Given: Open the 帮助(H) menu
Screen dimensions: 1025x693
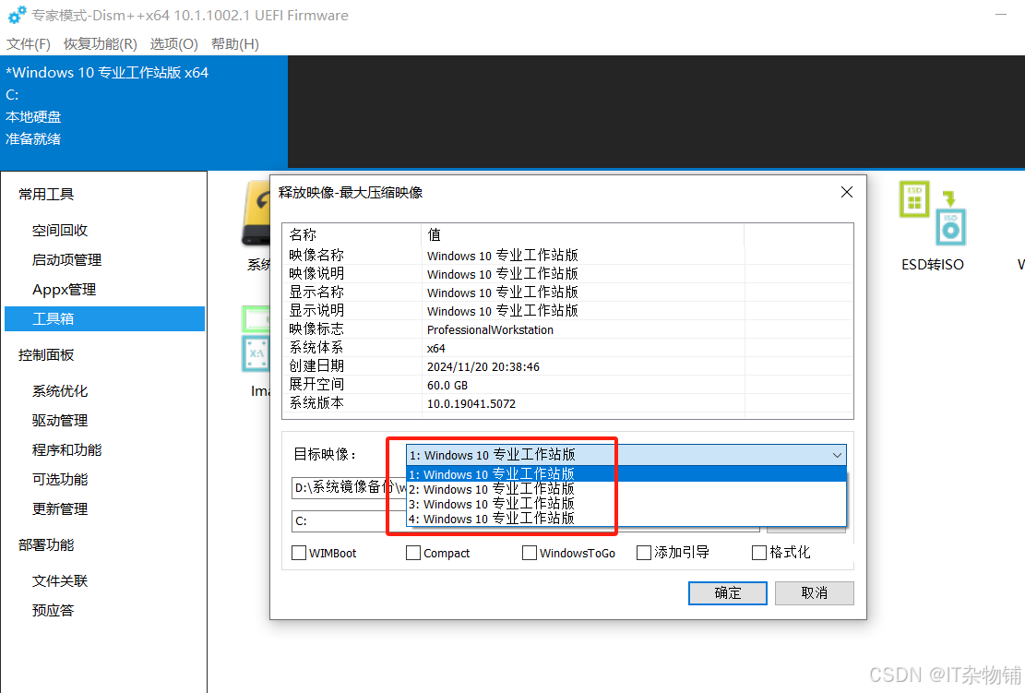Looking at the screenshot, I should click(x=235, y=43).
